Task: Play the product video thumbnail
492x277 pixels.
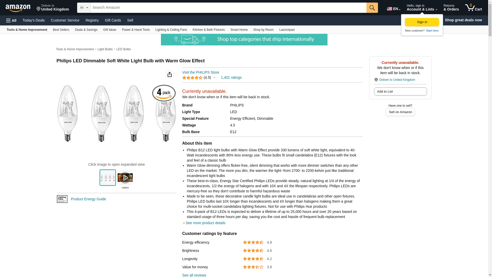Action: tap(125, 177)
